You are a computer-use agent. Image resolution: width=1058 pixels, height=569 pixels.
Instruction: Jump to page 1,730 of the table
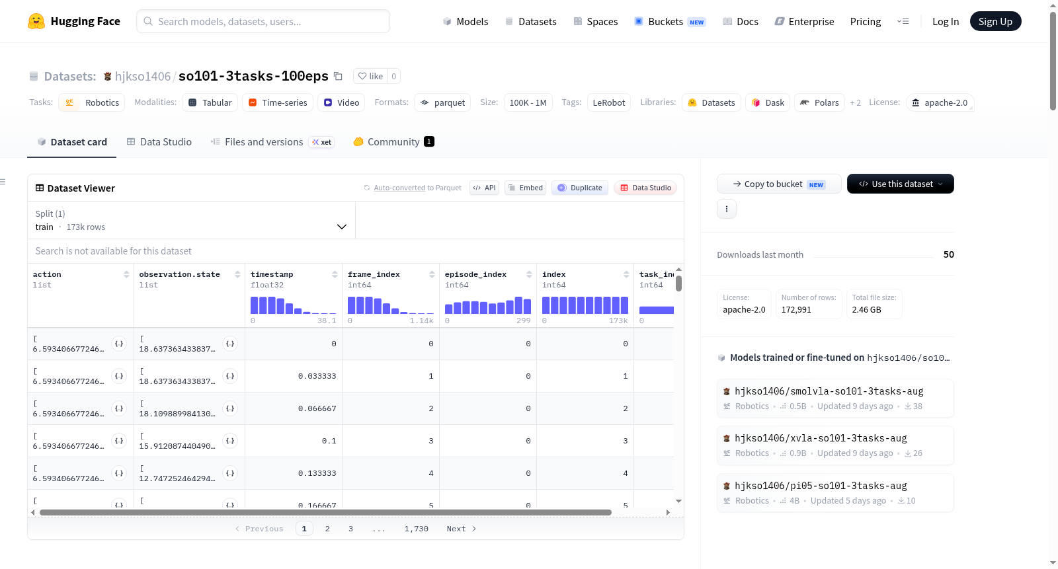pos(417,529)
